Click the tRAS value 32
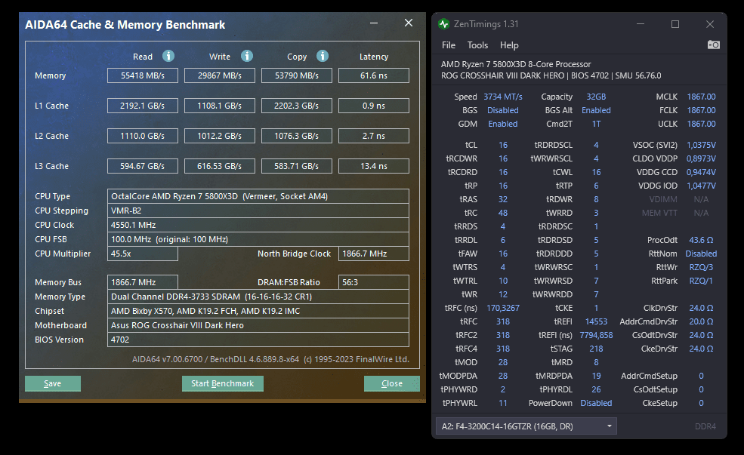The image size is (744, 455). pos(503,199)
